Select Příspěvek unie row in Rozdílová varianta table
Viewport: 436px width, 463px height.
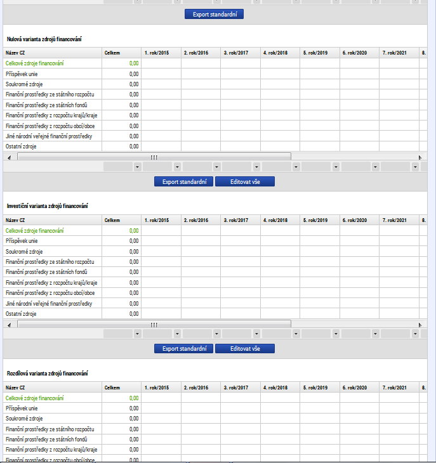tap(215, 408)
